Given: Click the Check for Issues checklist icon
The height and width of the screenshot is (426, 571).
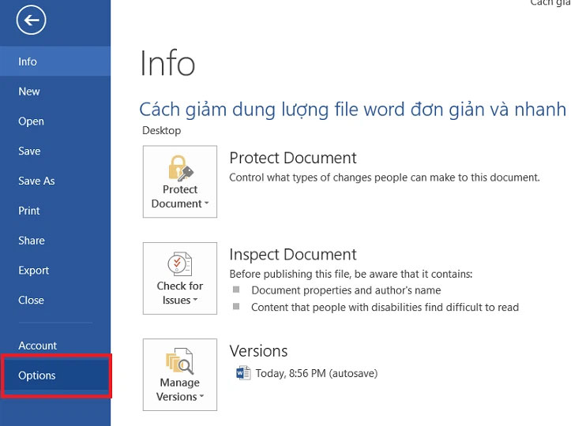Looking at the screenshot, I should [180, 263].
